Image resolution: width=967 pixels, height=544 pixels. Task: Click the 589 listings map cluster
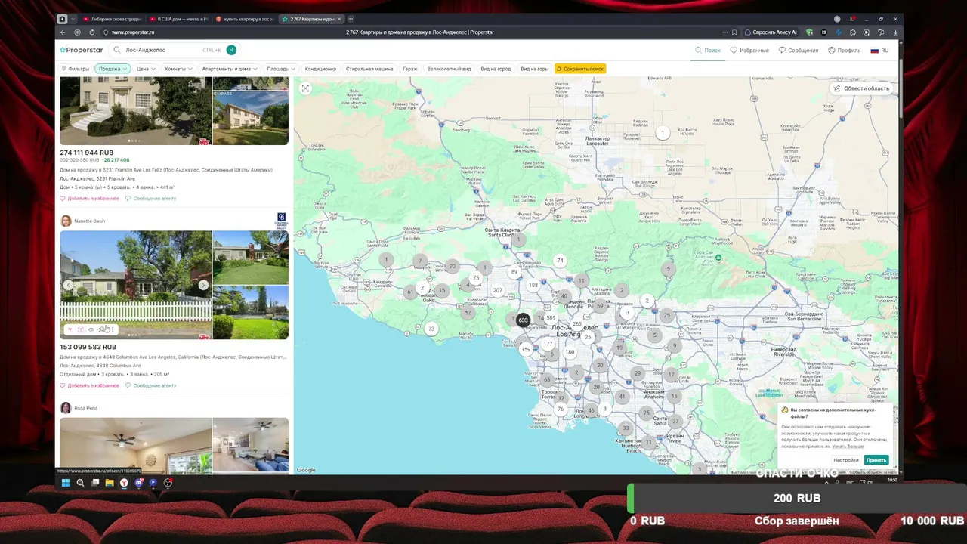pos(551,318)
